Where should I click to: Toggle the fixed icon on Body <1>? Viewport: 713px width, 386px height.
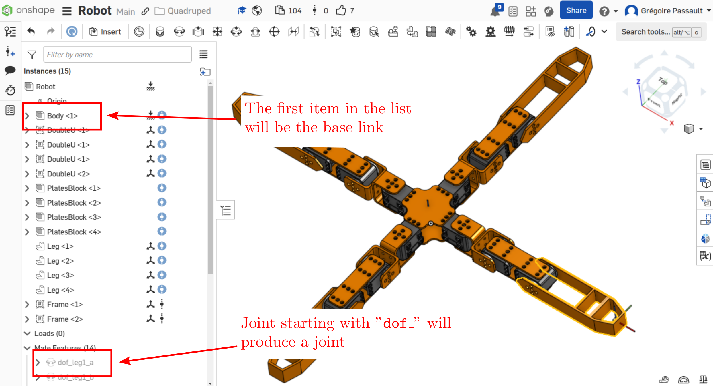pyautogui.click(x=150, y=115)
